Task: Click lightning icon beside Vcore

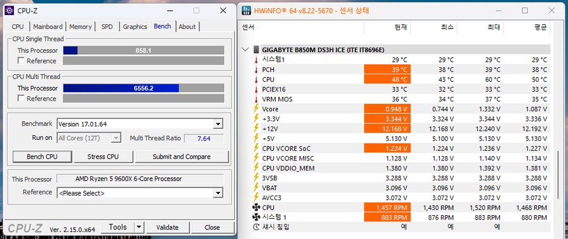Action: 256,109
